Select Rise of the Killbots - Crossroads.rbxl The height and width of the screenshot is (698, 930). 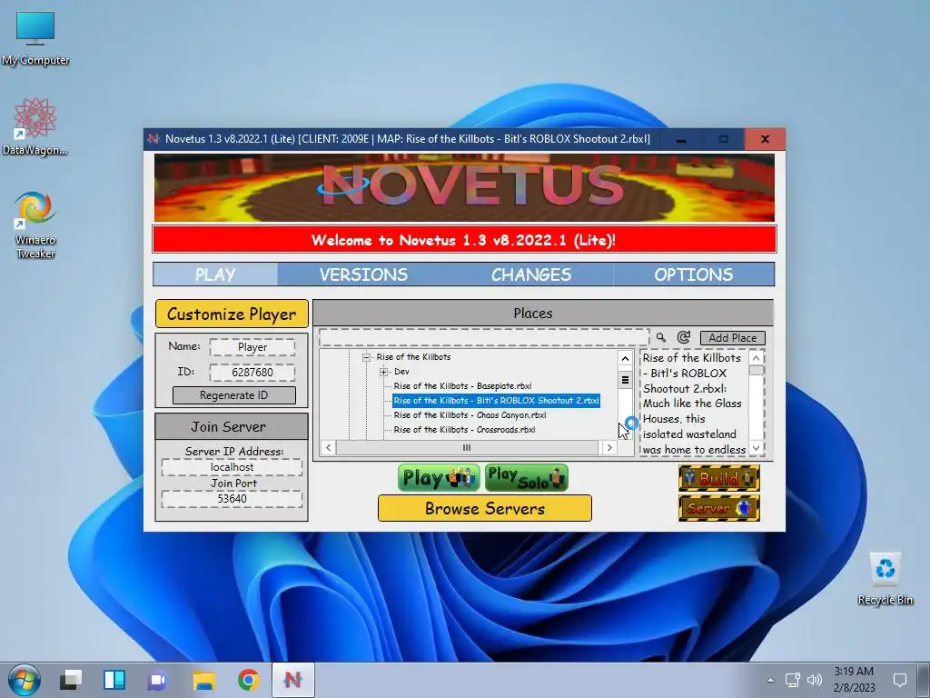(464, 430)
